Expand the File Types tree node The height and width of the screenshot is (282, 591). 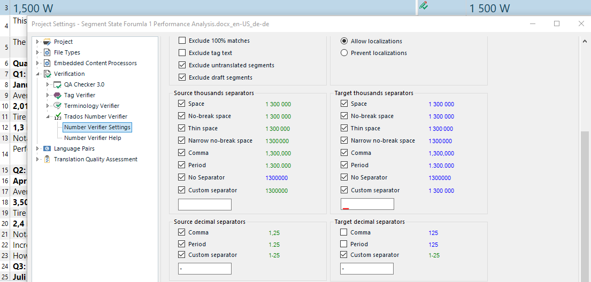point(37,52)
